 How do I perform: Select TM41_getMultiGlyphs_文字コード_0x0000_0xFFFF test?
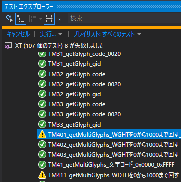coord(111,165)
